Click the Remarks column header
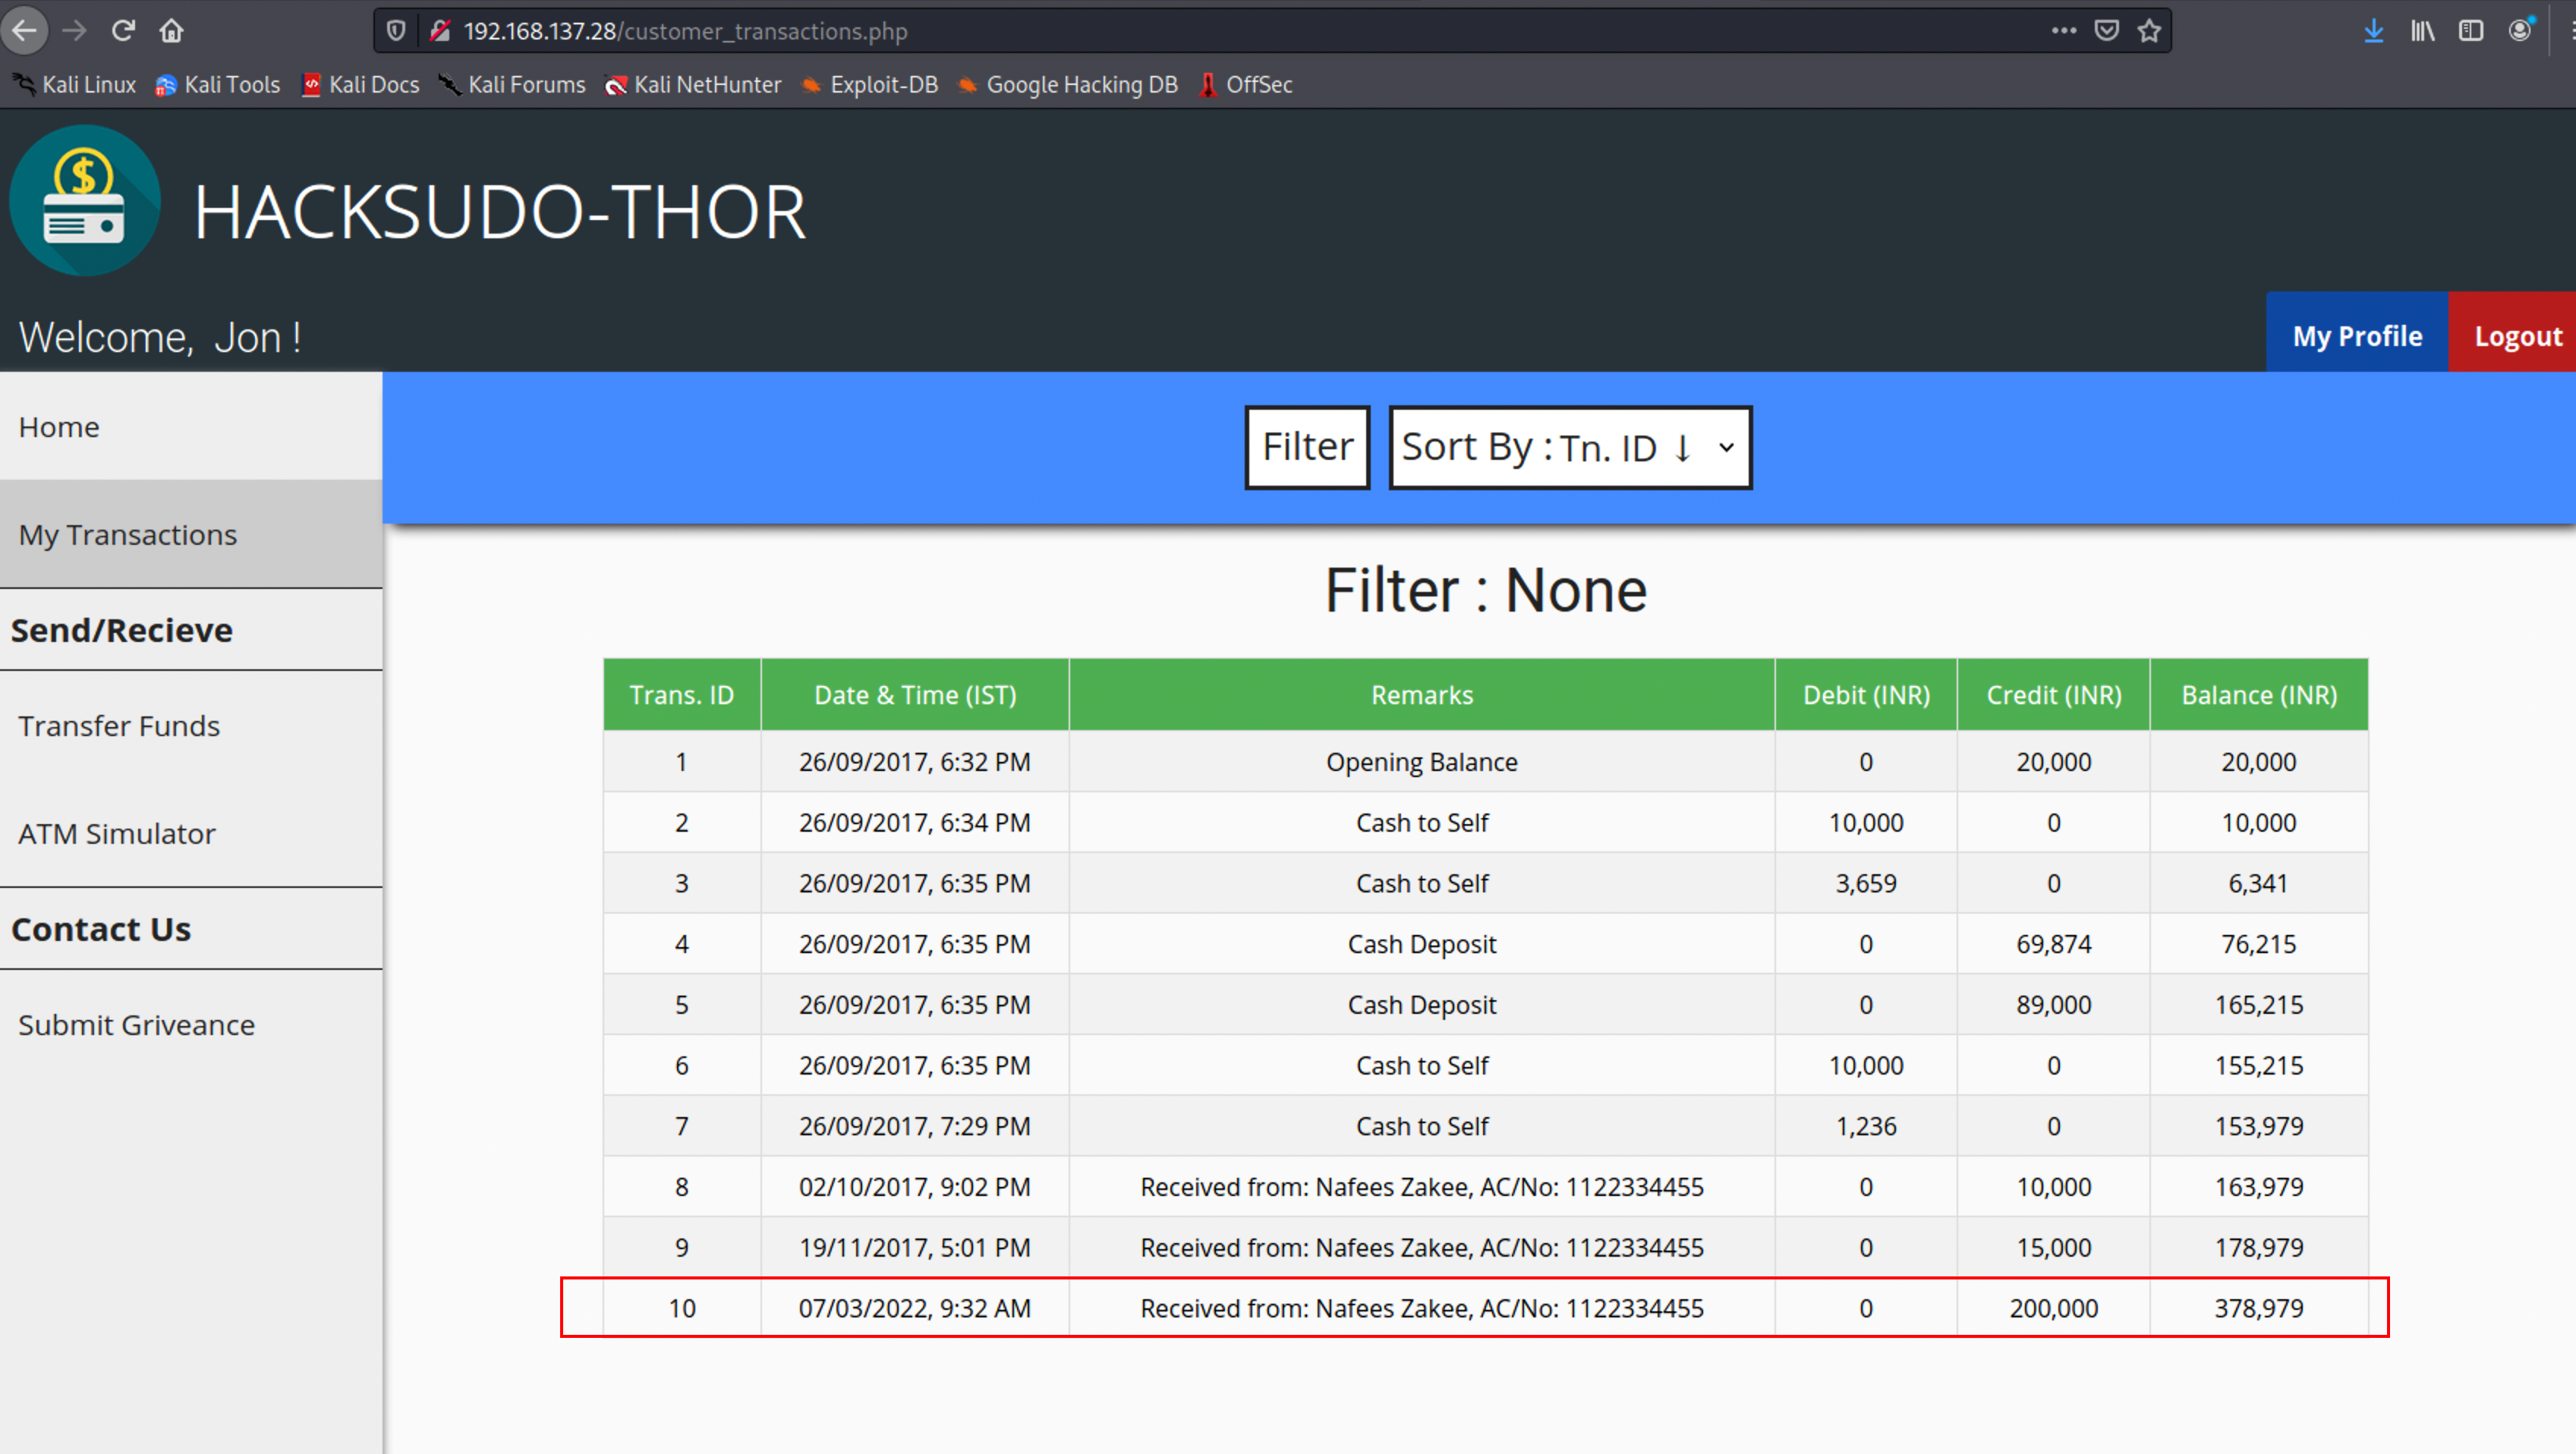Viewport: 2576px width, 1454px height. [x=1422, y=694]
